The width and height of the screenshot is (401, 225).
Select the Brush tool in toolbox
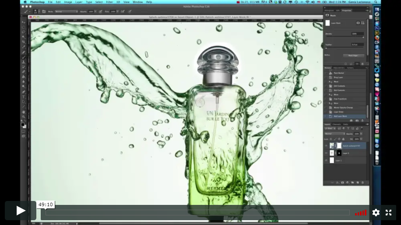click(x=24, y=57)
